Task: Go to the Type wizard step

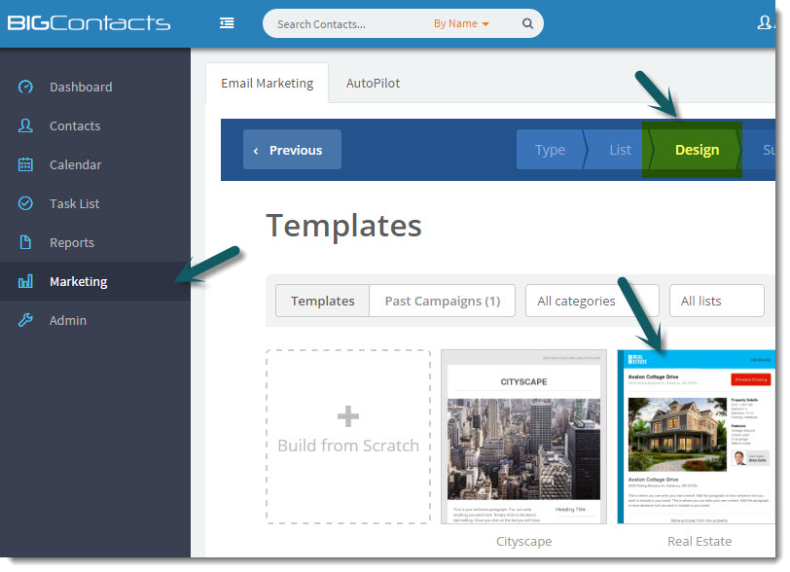Action: (x=551, y=150)
